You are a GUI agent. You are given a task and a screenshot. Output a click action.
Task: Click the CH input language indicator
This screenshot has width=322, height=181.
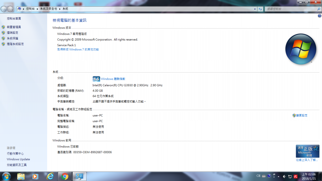[x=258, y=176]
